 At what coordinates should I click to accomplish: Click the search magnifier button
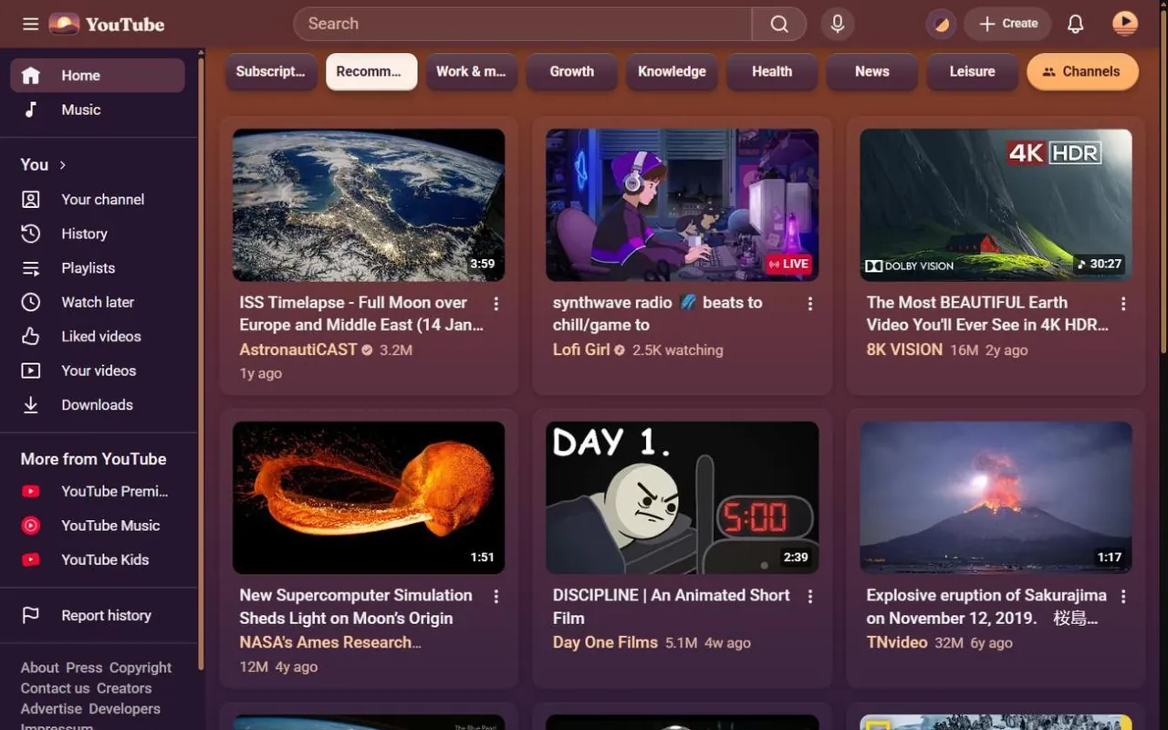778,24
